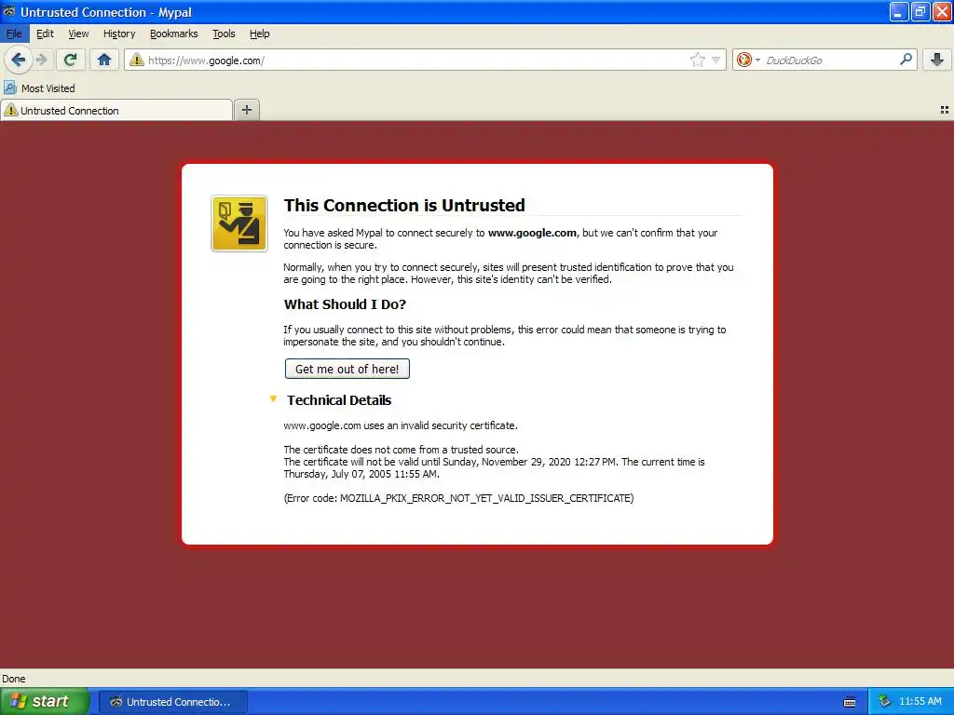
Task: Open the Help menu
Action: [x=260, y=34]
